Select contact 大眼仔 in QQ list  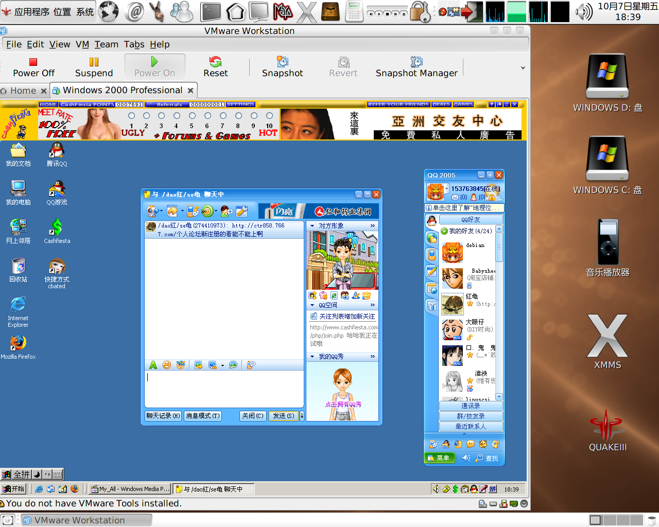(x=467, y=329)
